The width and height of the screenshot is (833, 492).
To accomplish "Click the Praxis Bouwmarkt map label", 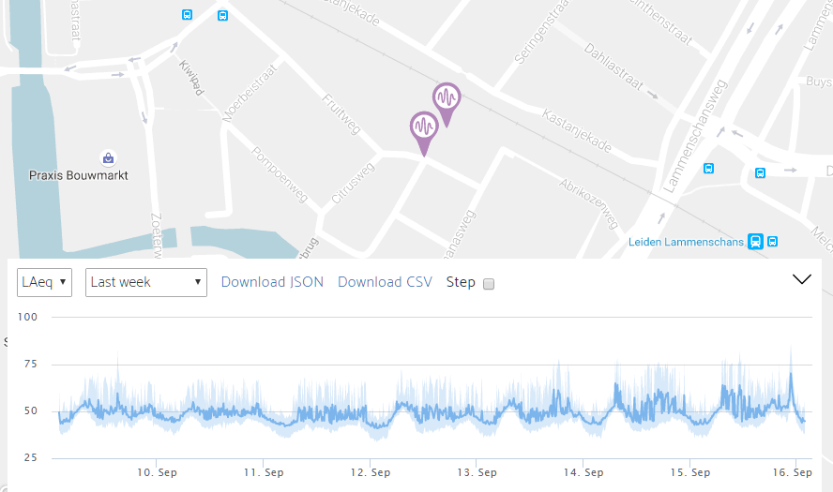I will 79,175.
